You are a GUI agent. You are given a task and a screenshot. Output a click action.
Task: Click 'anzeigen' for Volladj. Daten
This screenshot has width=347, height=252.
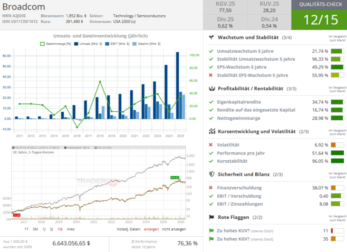pyautogui.click(x=152, y=229)
